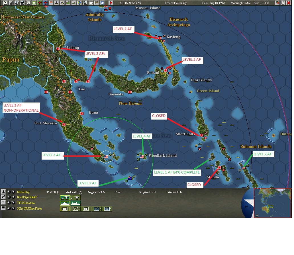Viewport: 294px width, 255px height.
Task: Click the white star on green toolbar icon
Action: coord(34,3)
